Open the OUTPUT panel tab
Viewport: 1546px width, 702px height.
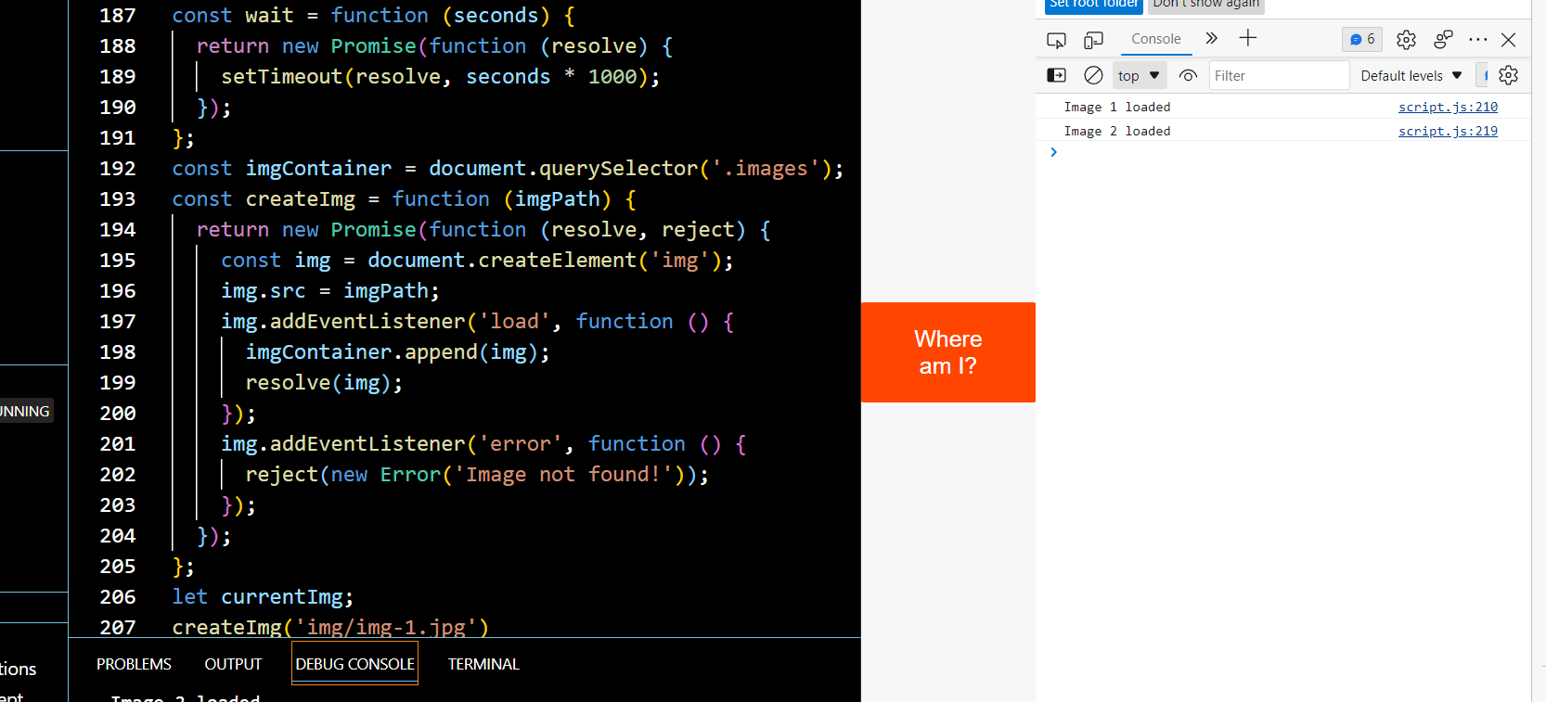[x=233, y=664]
